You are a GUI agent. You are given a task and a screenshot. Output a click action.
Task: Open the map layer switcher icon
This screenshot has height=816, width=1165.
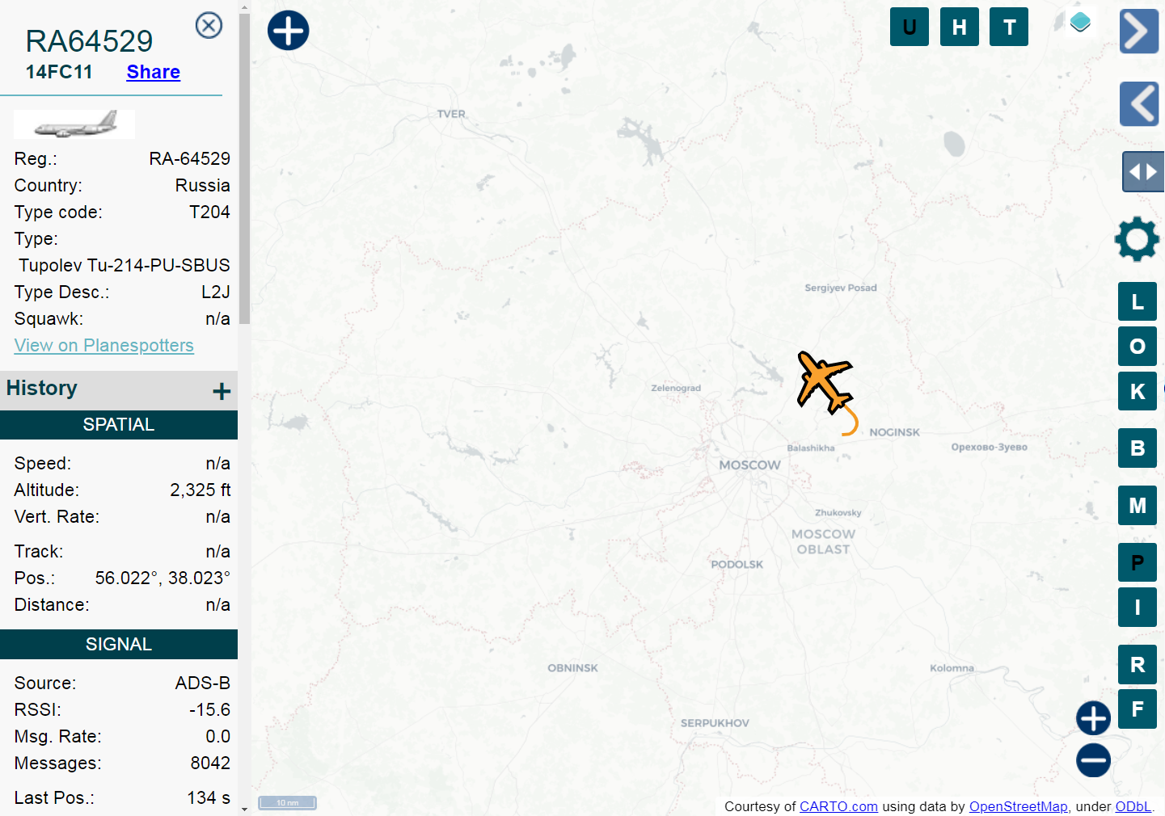[1080, 22]
